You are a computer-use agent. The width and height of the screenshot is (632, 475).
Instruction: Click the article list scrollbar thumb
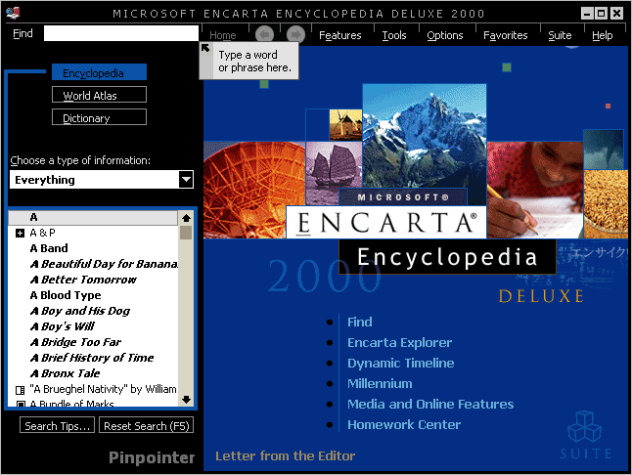tap(186, 233)
